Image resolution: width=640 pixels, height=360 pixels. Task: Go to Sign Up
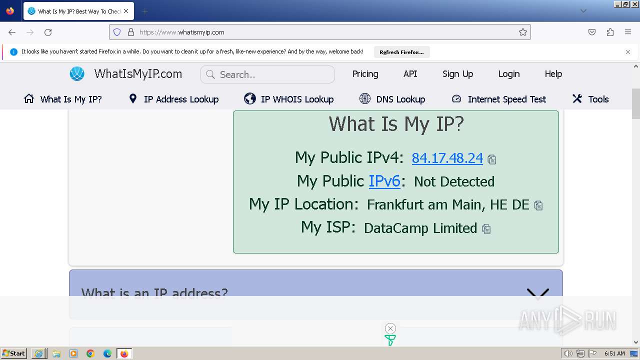(x=457, y=74)
